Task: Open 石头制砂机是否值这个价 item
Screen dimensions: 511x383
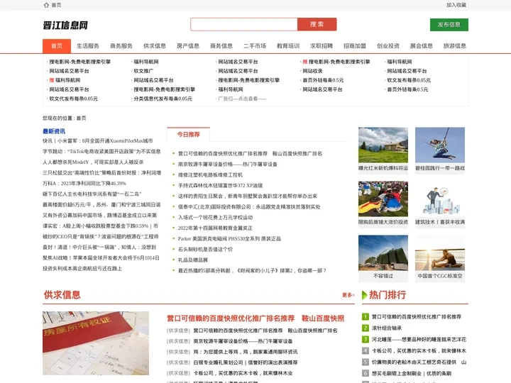Action: (x=205, y=250)
